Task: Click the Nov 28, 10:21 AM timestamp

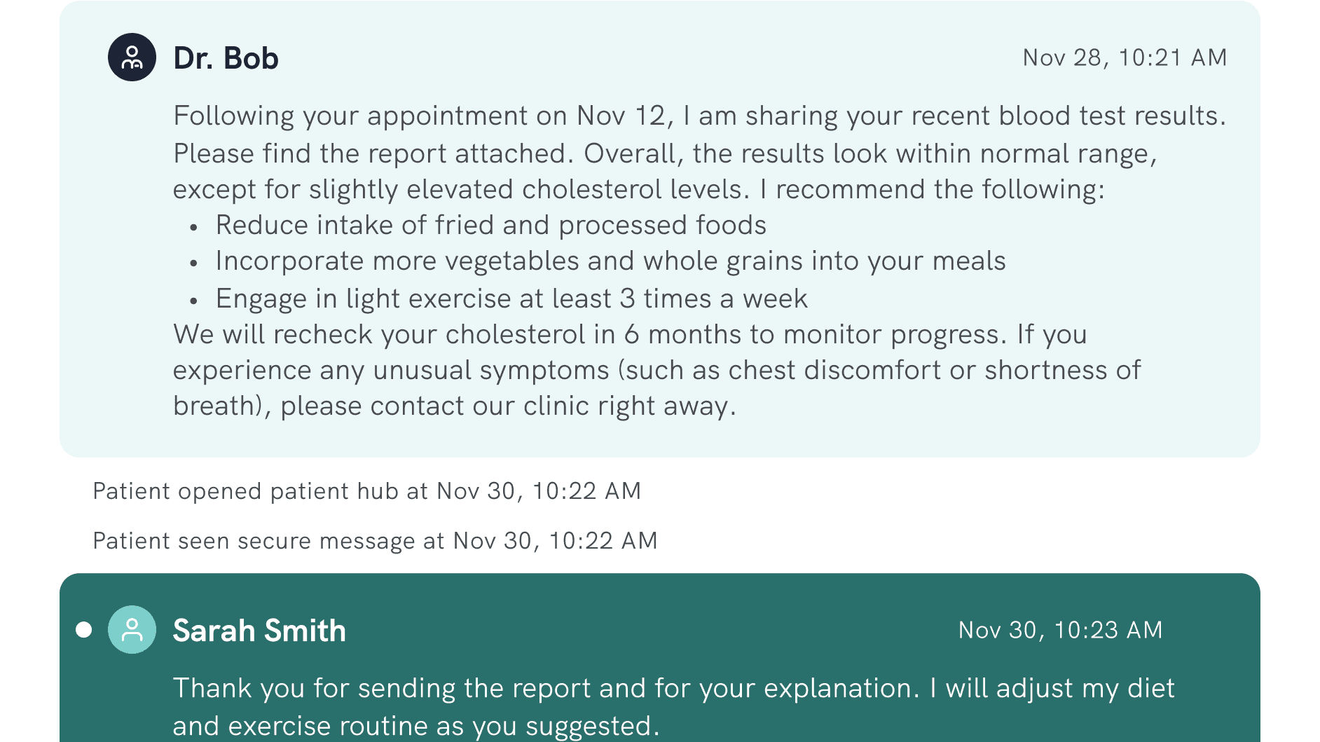Action: (x=1125, y=57)
